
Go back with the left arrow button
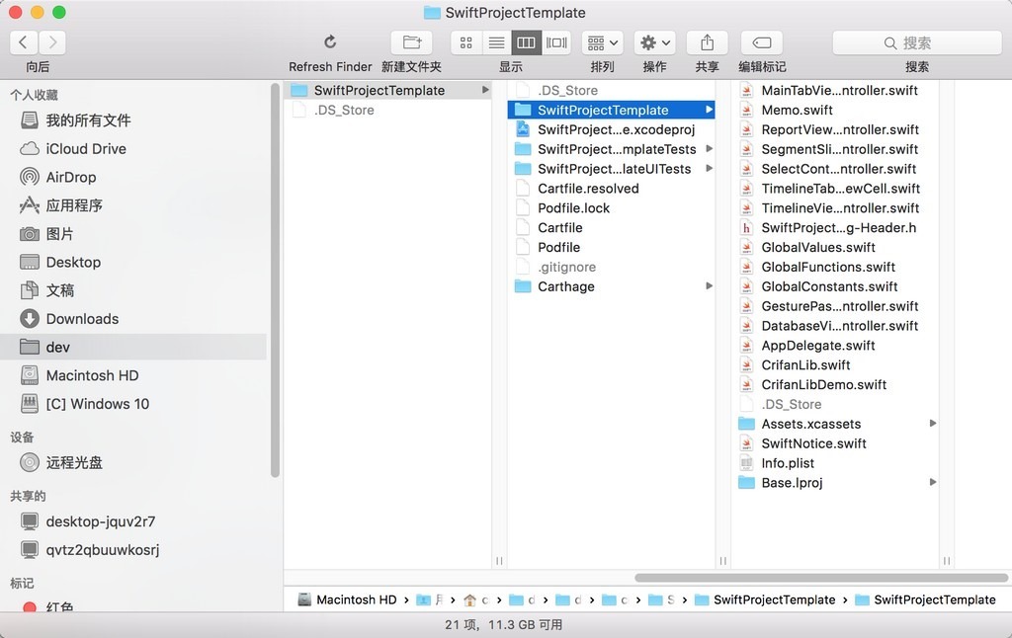click(x=24, y=42)
